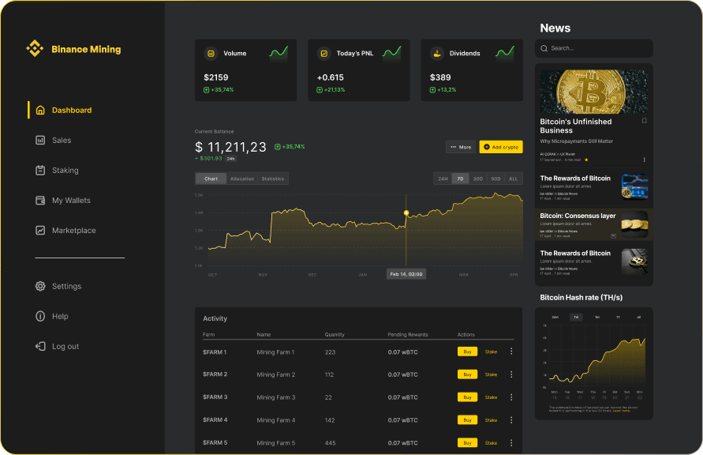The width and height of the screenshot is (703, 455).
Task: Open the Sales page in sidebar
Action: (x=54, y=140)
